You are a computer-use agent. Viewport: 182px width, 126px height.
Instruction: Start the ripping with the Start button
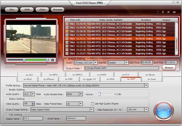pos(164,111)
